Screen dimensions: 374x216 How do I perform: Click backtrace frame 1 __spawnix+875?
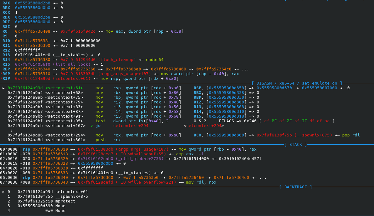(x=53, y=197)
